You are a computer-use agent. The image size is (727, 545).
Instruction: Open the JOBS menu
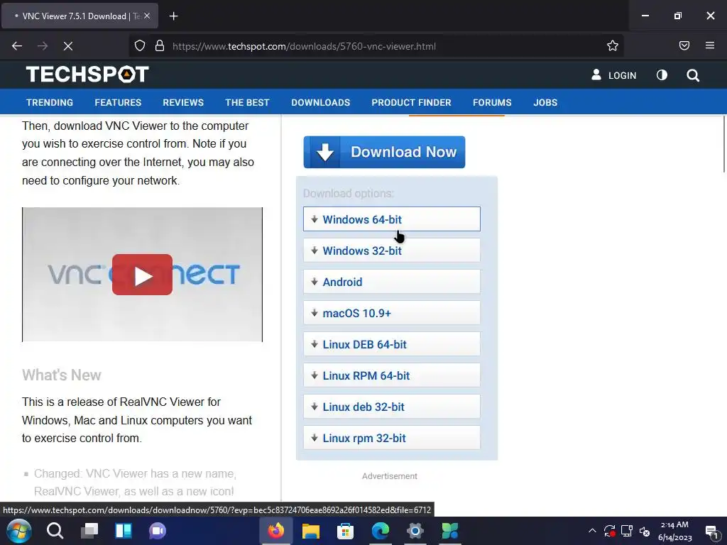click(545, 102)
